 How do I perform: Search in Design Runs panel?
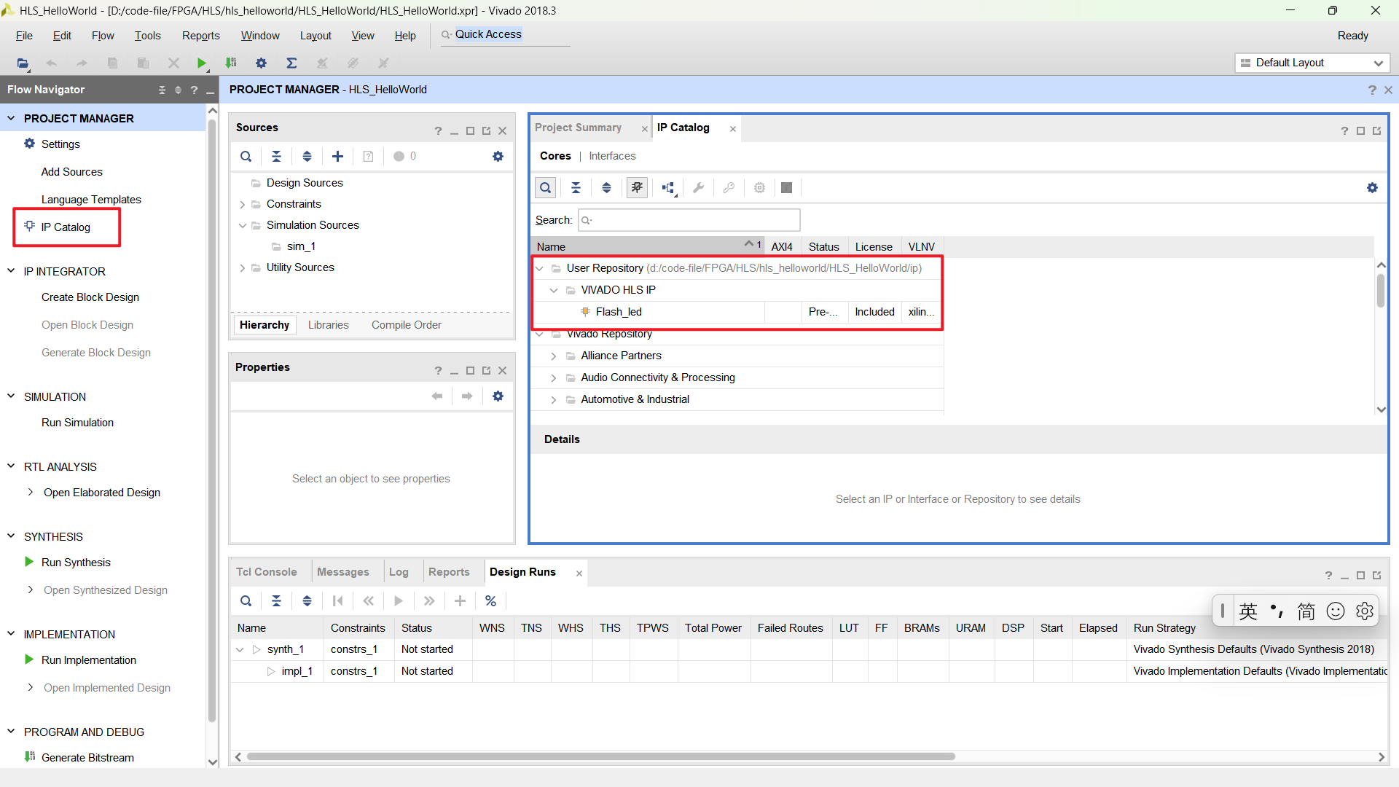(246, 601)
